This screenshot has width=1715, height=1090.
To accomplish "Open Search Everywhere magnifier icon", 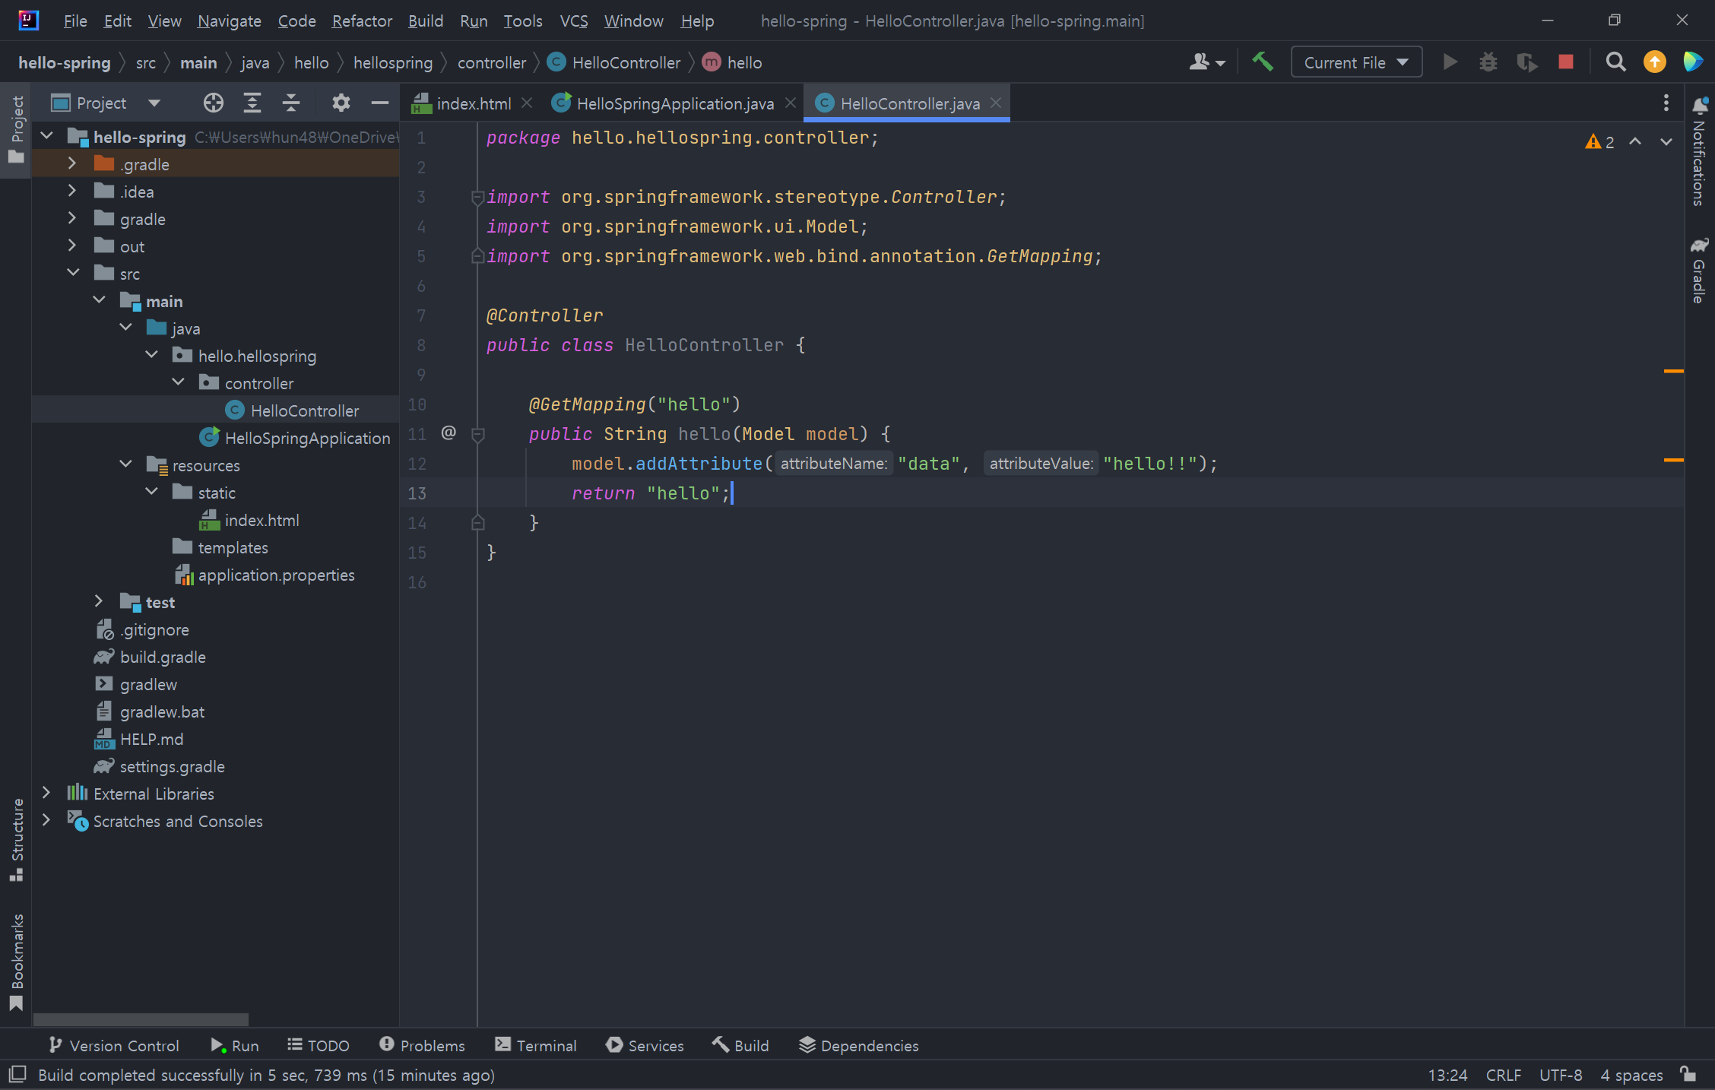I will [1615, 62].
